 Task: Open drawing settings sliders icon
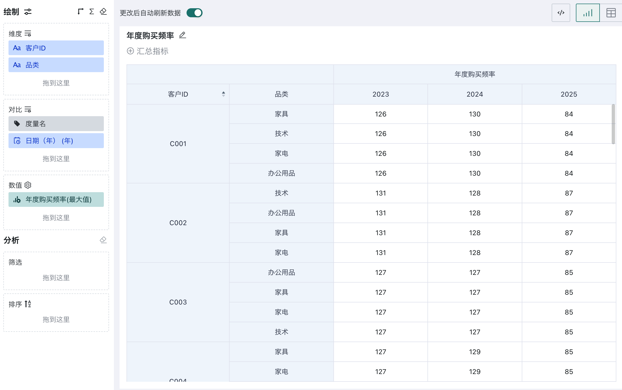[x=28, y=12]
